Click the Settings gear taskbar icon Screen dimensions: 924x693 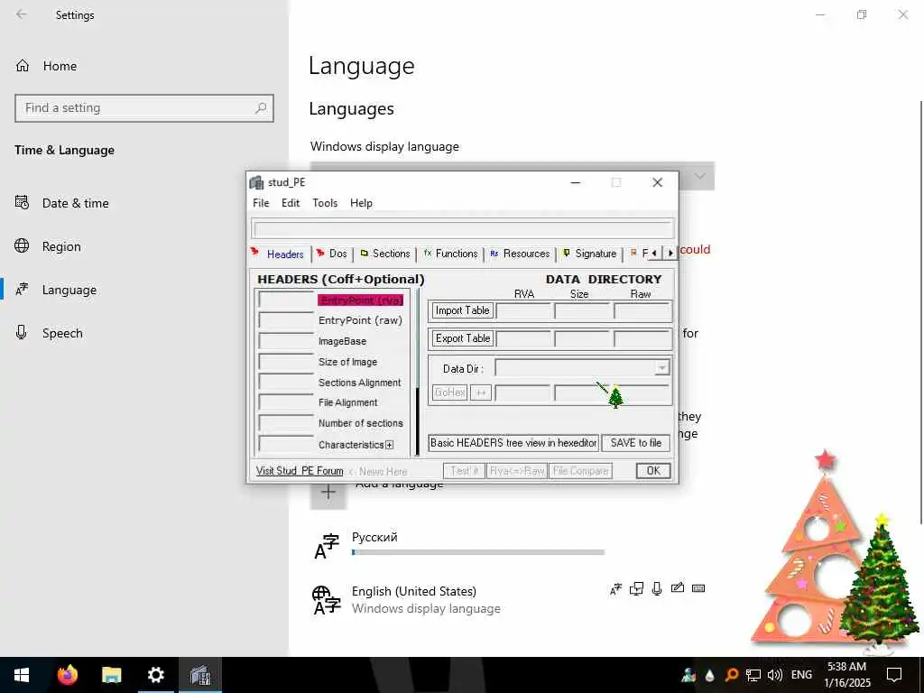pyautogui.click(x=155, y=675)
